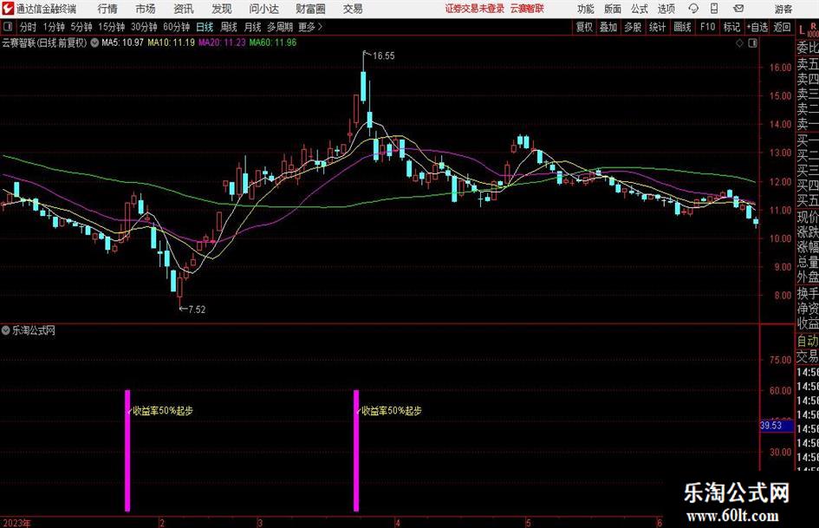
Task: Click the MA5: 10.97 indicator label
Action: tap(122, 42)
